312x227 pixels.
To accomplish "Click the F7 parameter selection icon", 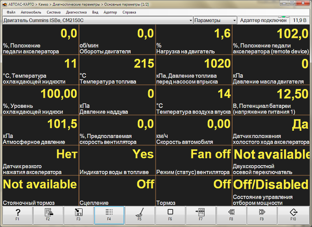I will click(x=201, y=214).
